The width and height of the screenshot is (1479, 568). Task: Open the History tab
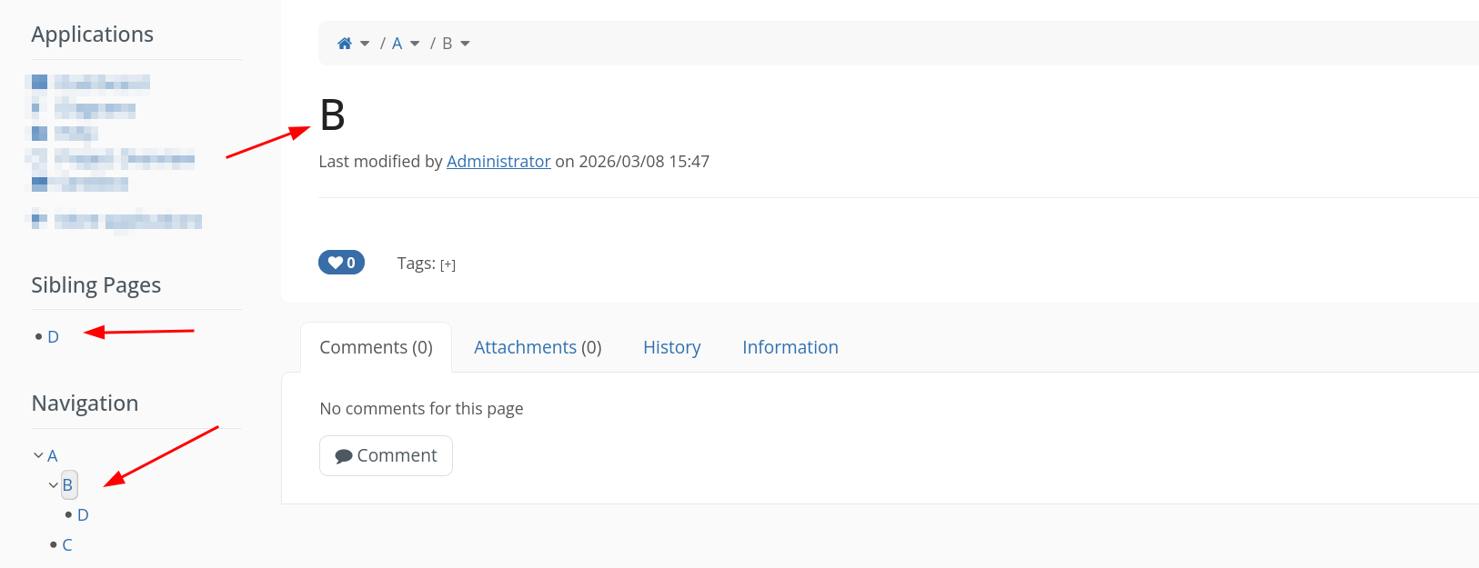[671, 347]
